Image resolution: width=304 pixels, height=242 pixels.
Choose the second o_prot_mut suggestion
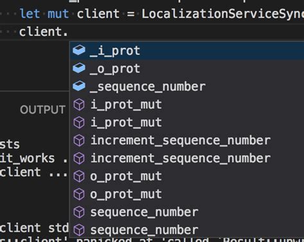point(187,194)
